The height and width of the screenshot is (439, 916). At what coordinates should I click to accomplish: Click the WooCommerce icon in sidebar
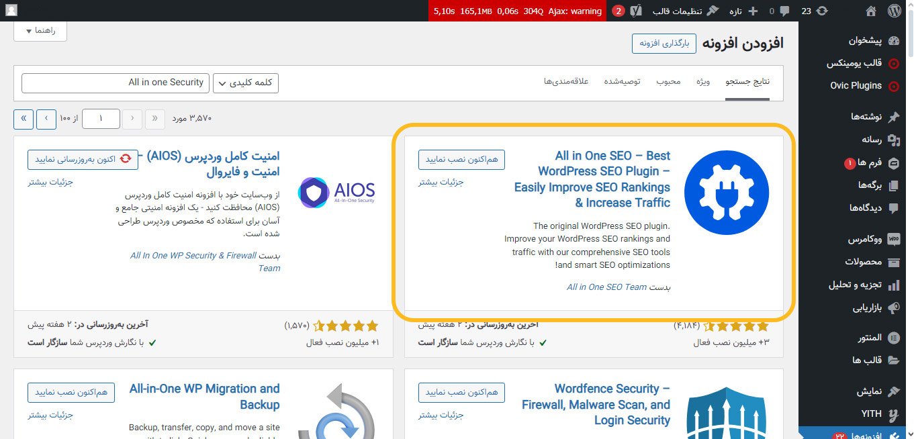(x=894, y=239)
